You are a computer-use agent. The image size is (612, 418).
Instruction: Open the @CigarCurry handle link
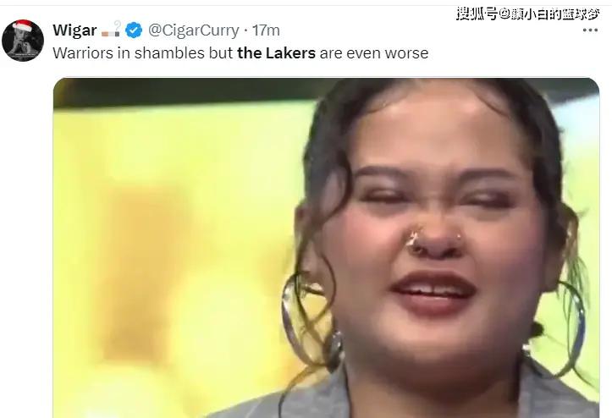click(x=194, y=30)
